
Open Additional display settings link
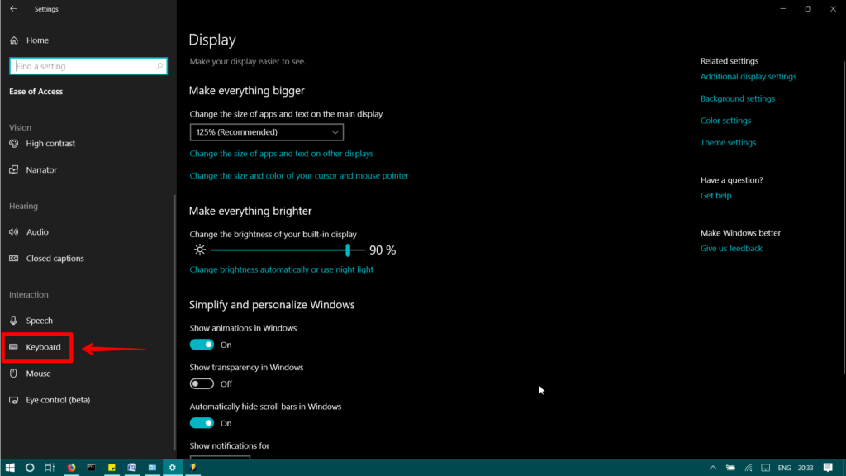click(x=749, y=77)
